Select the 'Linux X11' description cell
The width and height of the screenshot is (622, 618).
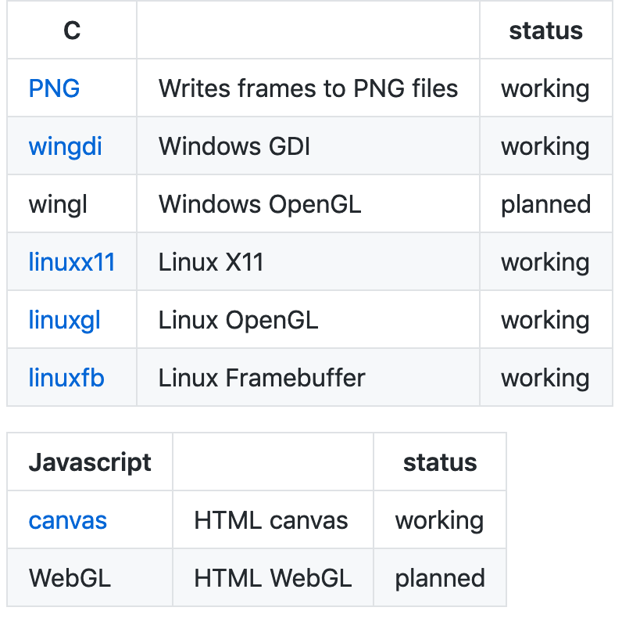308,262
